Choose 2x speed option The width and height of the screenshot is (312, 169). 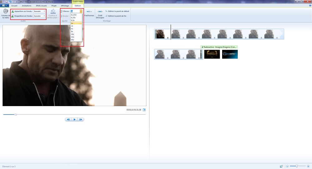pos(76,26)
